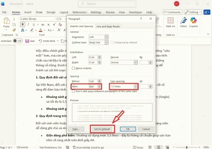The width and height of the screenshot is (212, 149).
Task: Open the font name Calibri dropdown
Action: tap(56, 19)
